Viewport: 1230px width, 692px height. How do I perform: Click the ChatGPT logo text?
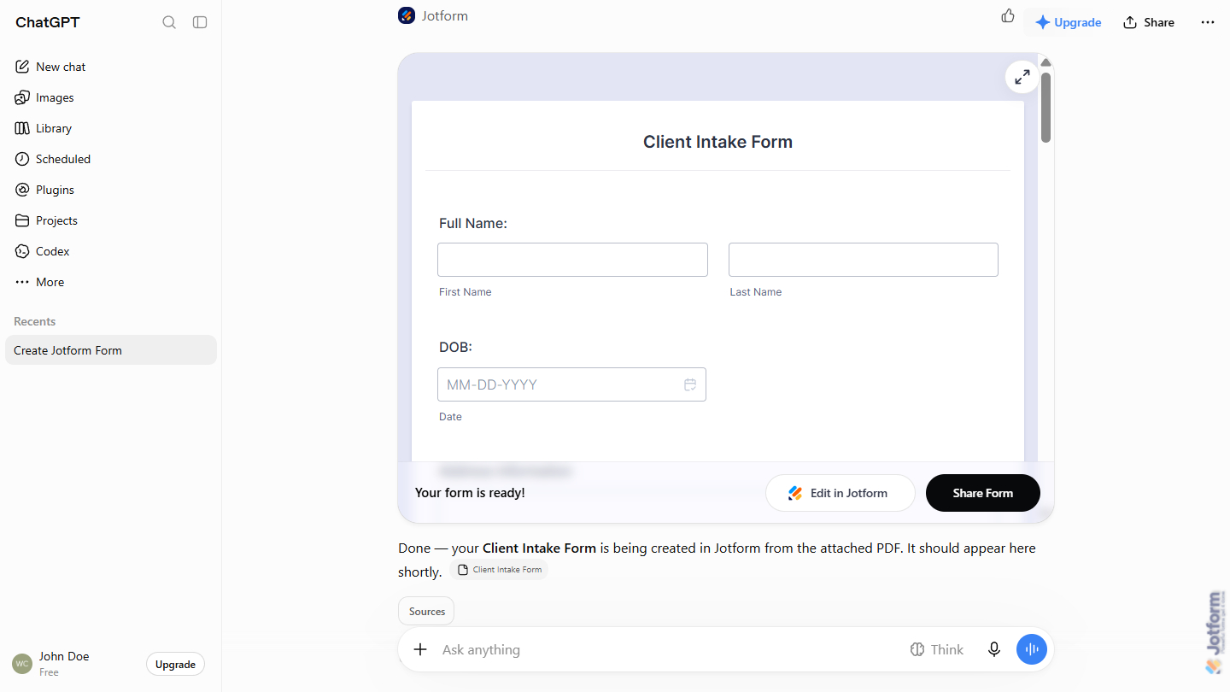(48, 22)
